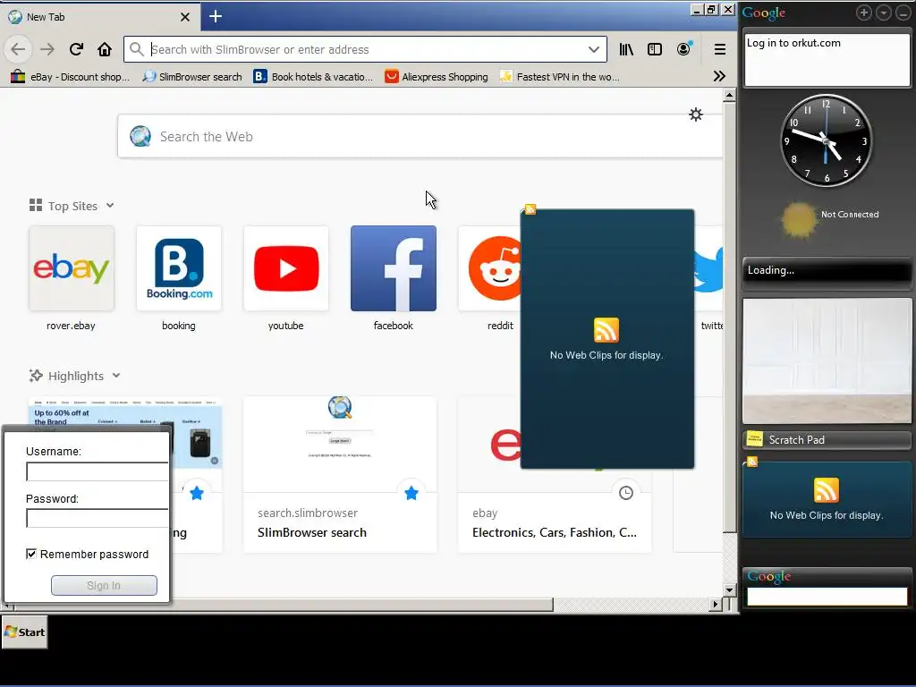Expand the address bar history dropdown

tap(594, 49)
